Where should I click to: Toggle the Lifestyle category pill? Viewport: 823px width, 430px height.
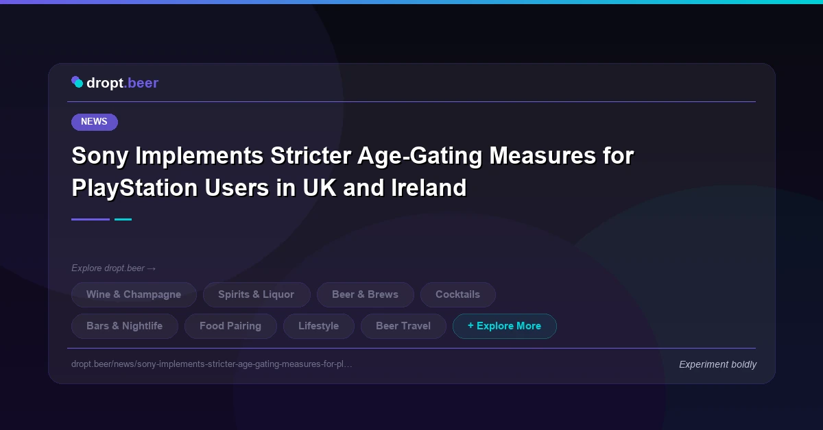point(318,326)
